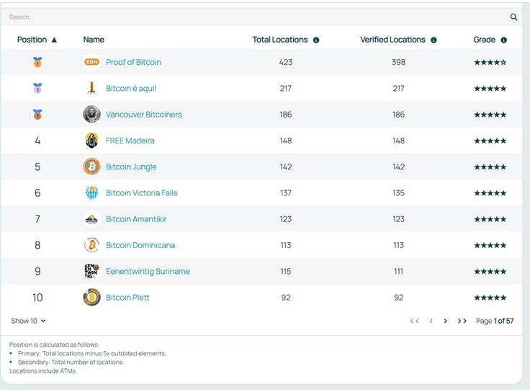
Task: Sort by the Total Locations column header
Action: tap(280, 40)
